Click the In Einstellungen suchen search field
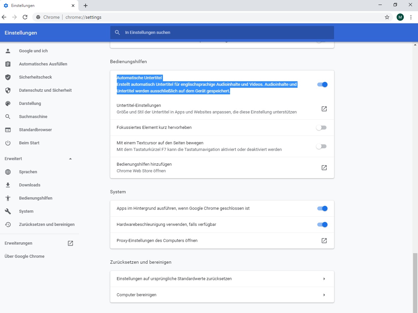Viewport: 418px width, 313px height. (x=227, y=33)
